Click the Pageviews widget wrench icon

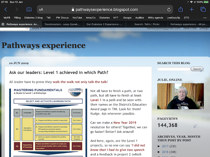point(196,126)
